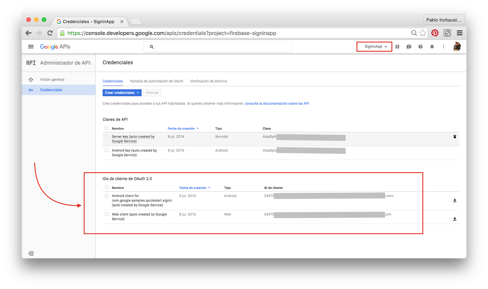The image size is (488, 289).
Task: Bookmark this page with the star icon
Action: [423, 33]
